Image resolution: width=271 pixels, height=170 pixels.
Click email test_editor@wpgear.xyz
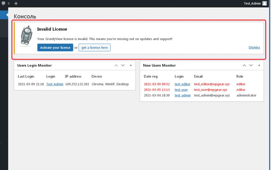tap(212, 84)
